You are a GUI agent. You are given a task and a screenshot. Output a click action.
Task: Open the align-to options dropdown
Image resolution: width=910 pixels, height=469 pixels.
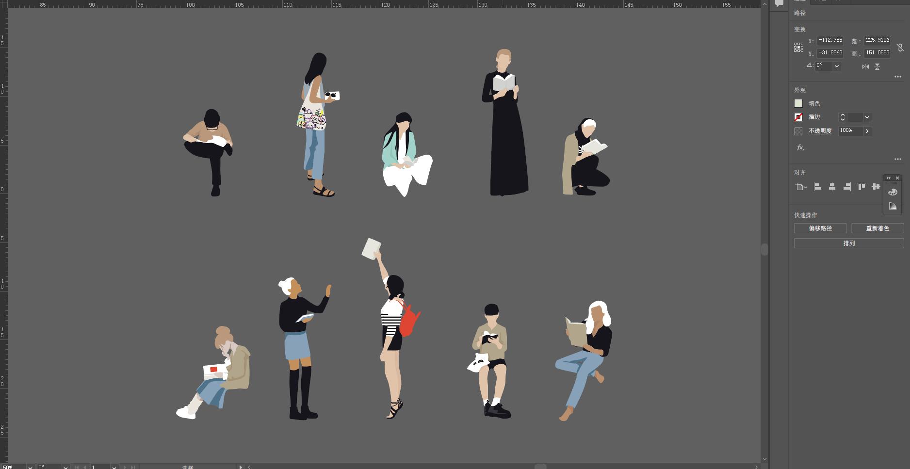[x=801, y=187]
